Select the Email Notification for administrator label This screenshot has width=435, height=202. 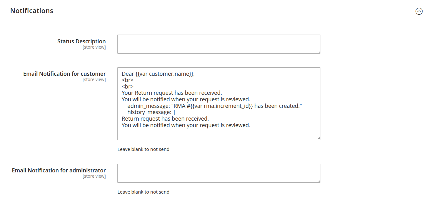point(59,170)
